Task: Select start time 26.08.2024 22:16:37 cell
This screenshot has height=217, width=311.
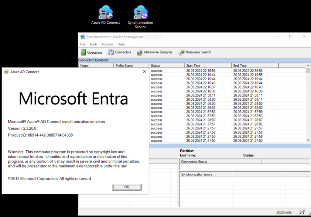Action: click(x=201, y=87)
